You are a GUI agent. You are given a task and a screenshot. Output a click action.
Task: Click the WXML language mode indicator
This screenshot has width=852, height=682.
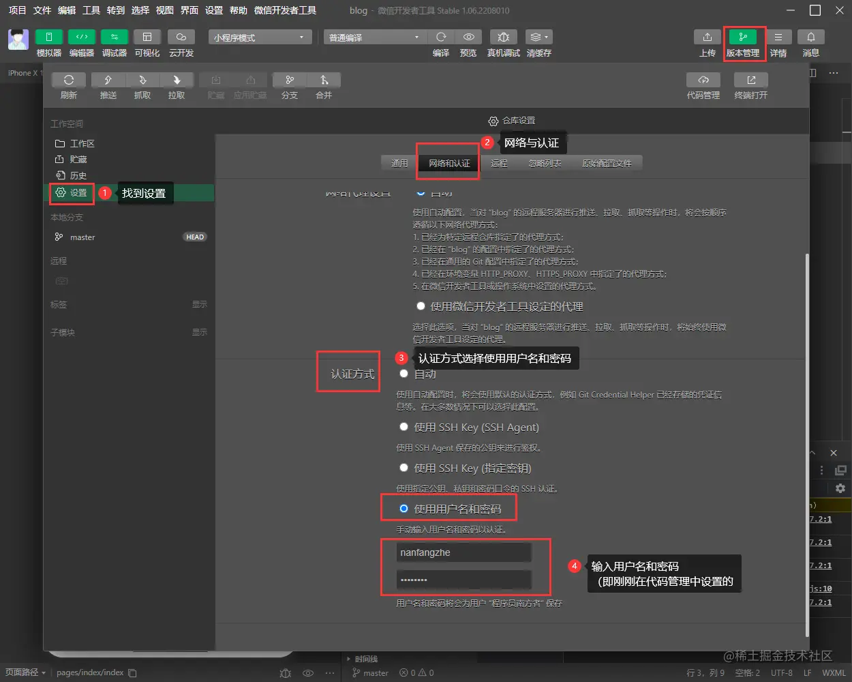[834, 672]
